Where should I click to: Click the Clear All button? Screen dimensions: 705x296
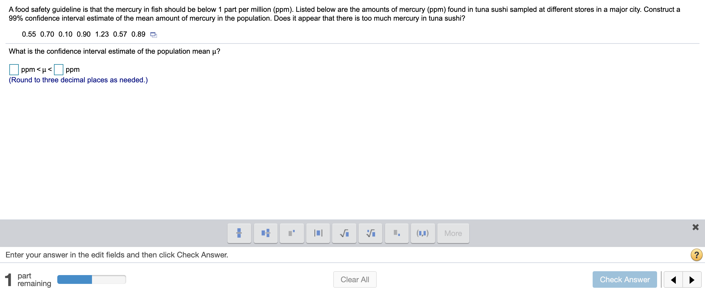(x=355, y=279)
